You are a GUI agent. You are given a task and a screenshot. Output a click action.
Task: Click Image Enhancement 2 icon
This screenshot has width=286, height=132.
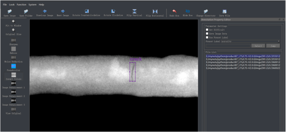pyautogui.click(x=13, y=92)
